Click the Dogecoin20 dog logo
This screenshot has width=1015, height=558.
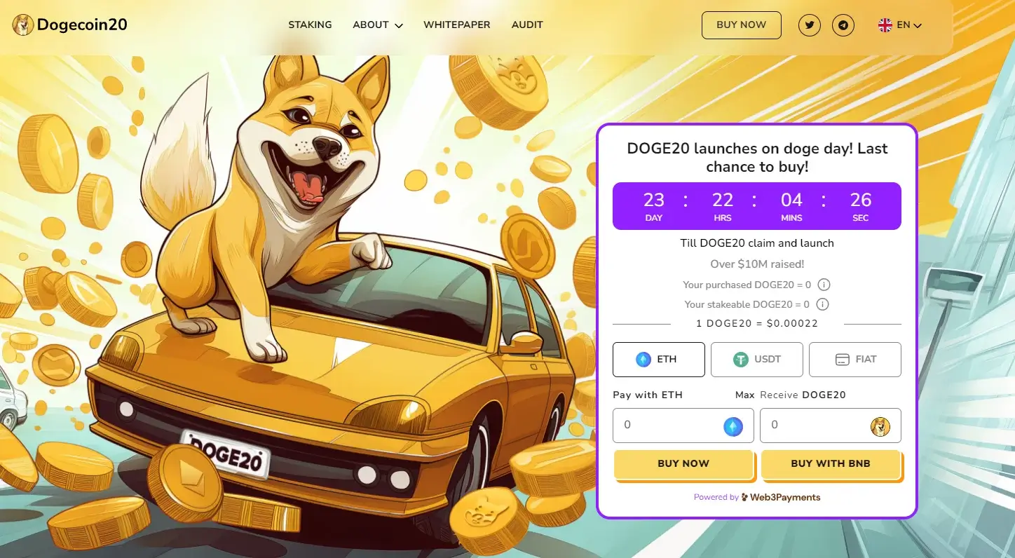pyautogui.click(x=23, y=25)
